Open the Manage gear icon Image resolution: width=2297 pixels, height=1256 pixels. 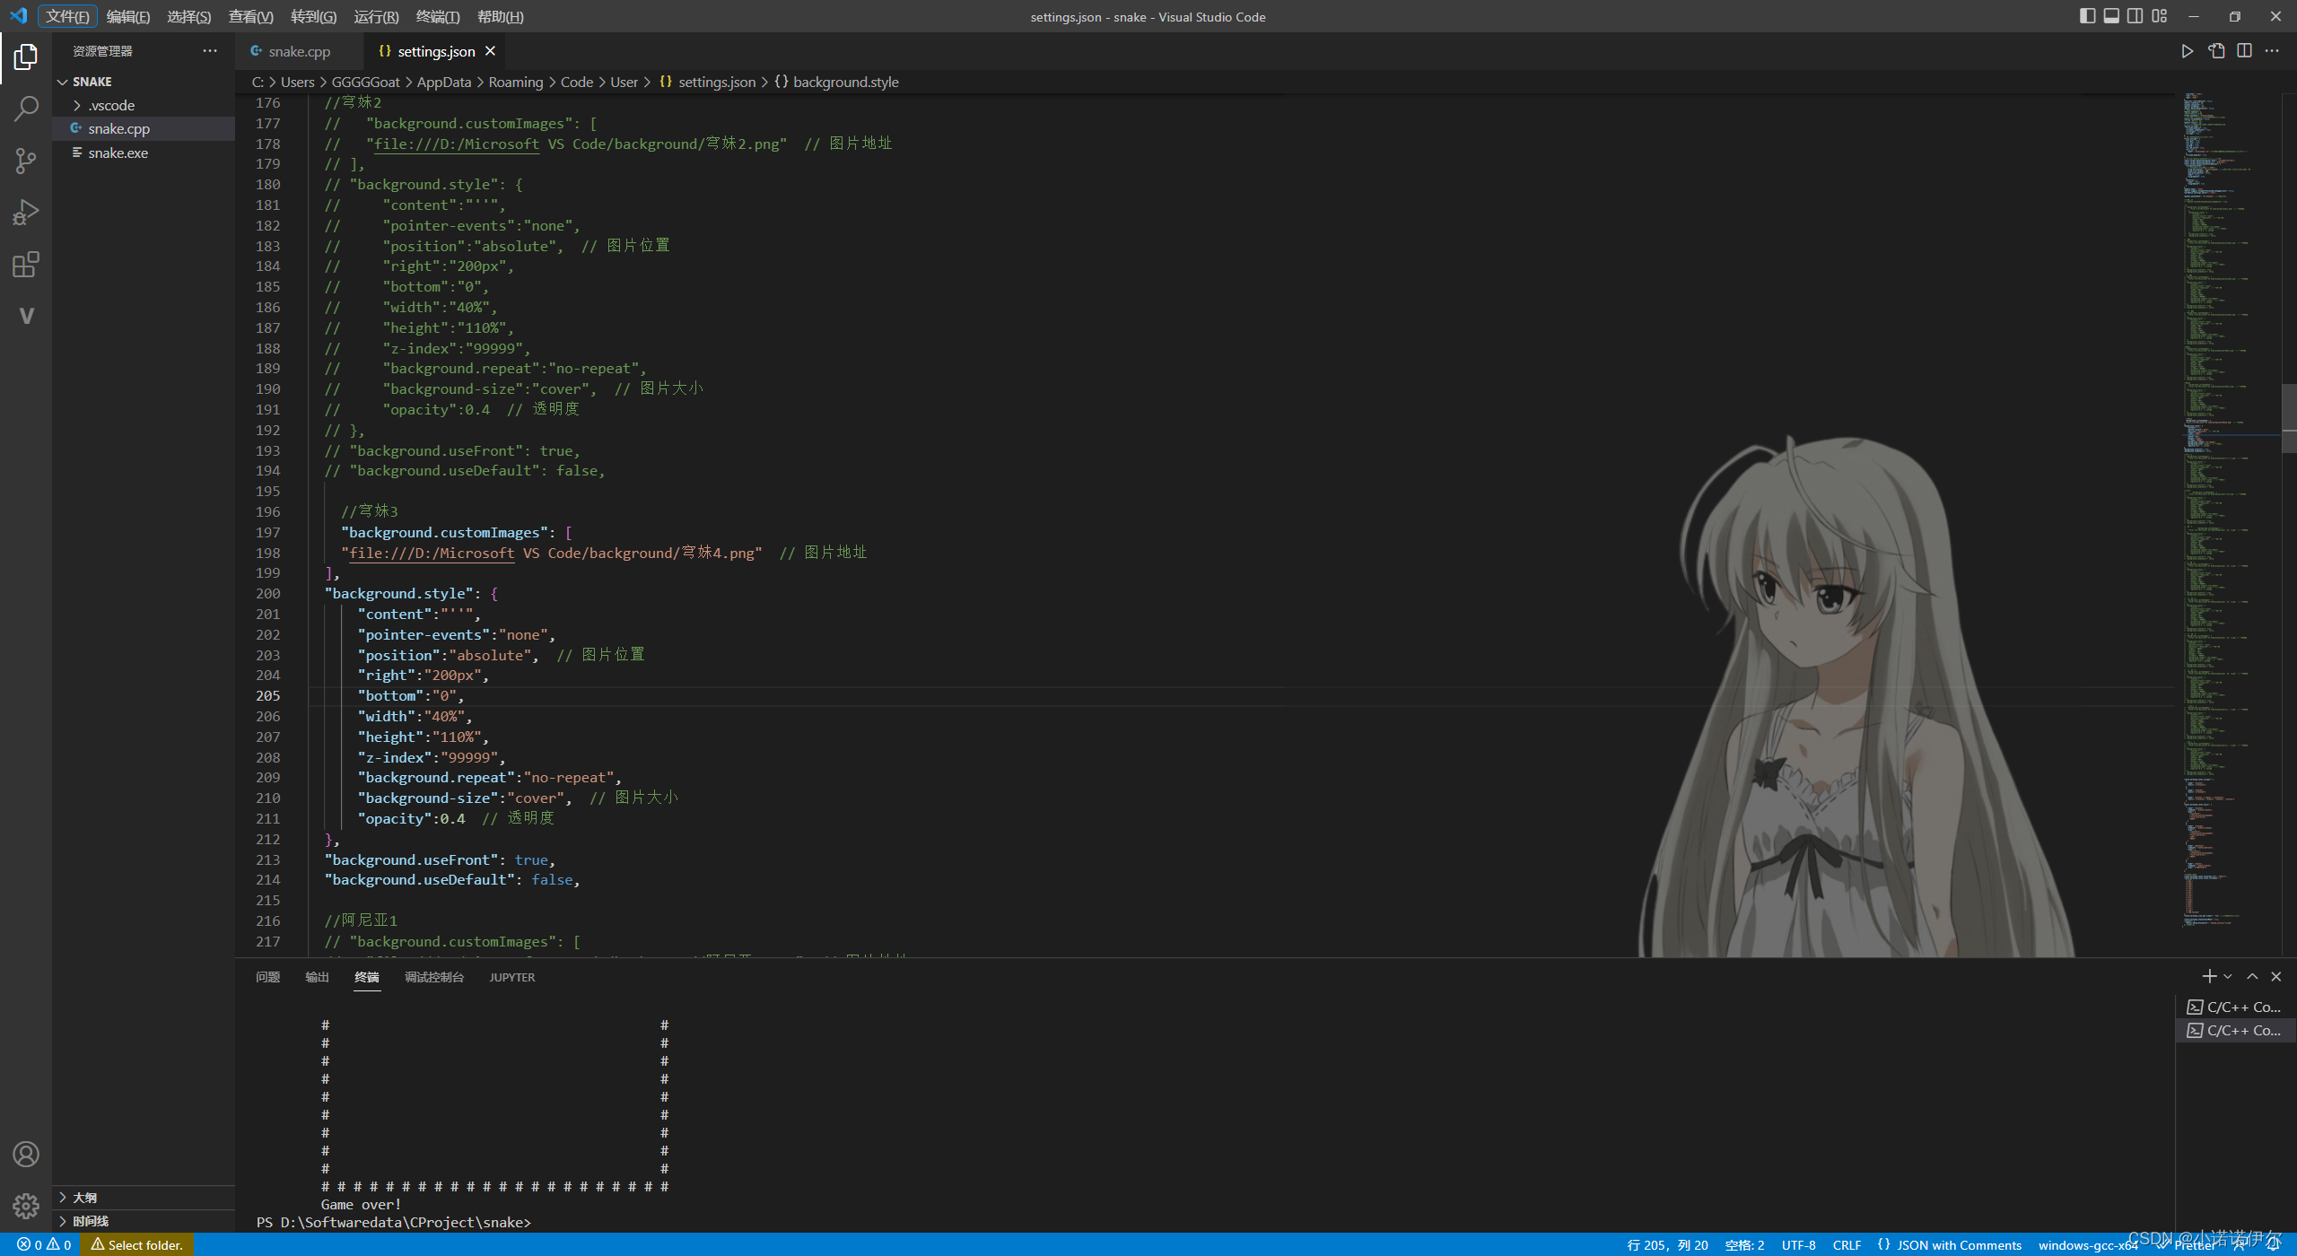tap(26, 1205)
